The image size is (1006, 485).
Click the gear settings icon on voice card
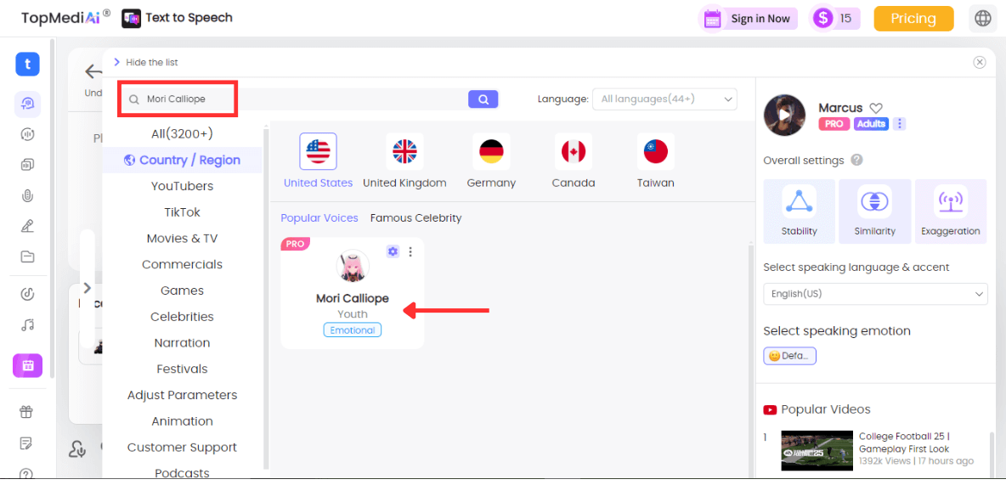[392, 251]
